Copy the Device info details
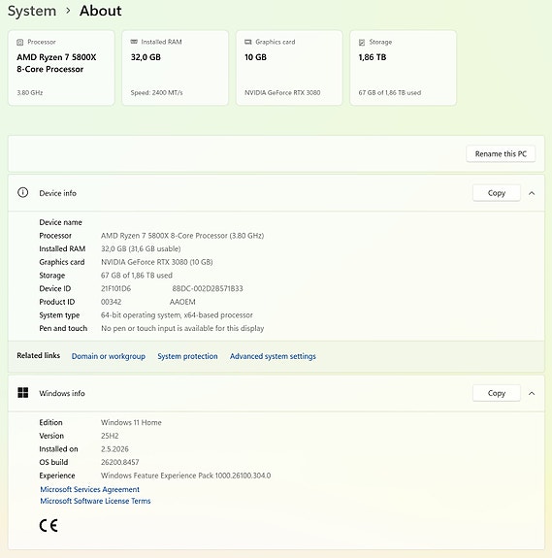 point(497,193)
